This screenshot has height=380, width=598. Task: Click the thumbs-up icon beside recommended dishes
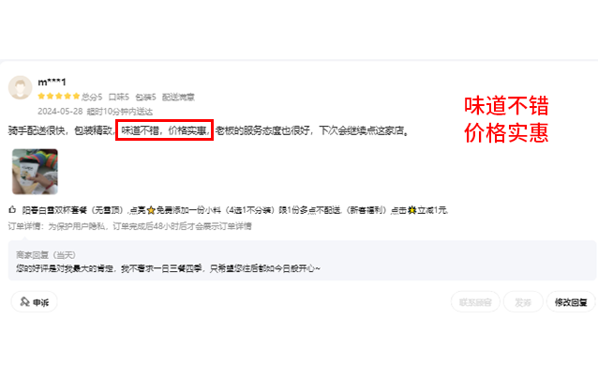coord(12,209)
